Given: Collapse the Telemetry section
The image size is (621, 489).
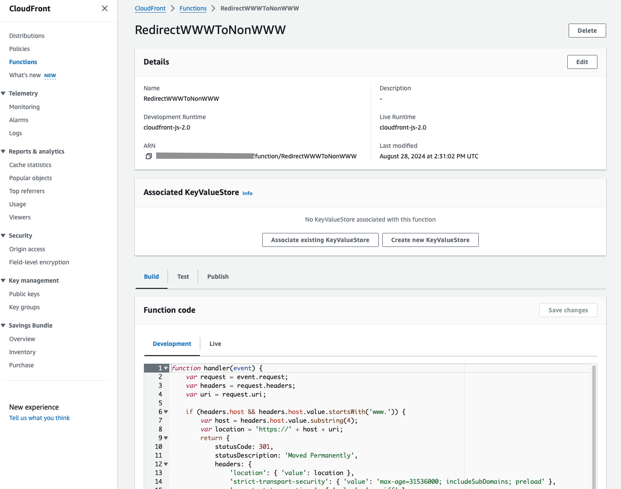Looking at the screenshot, I should (3, 93).
